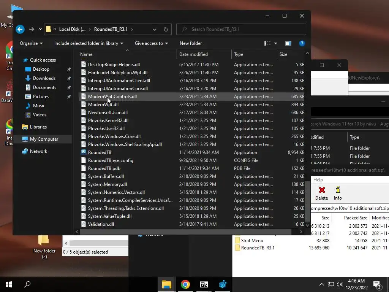The image size is (389, 292).
Task: Sort files by the Size column
Action: (291, 54)
